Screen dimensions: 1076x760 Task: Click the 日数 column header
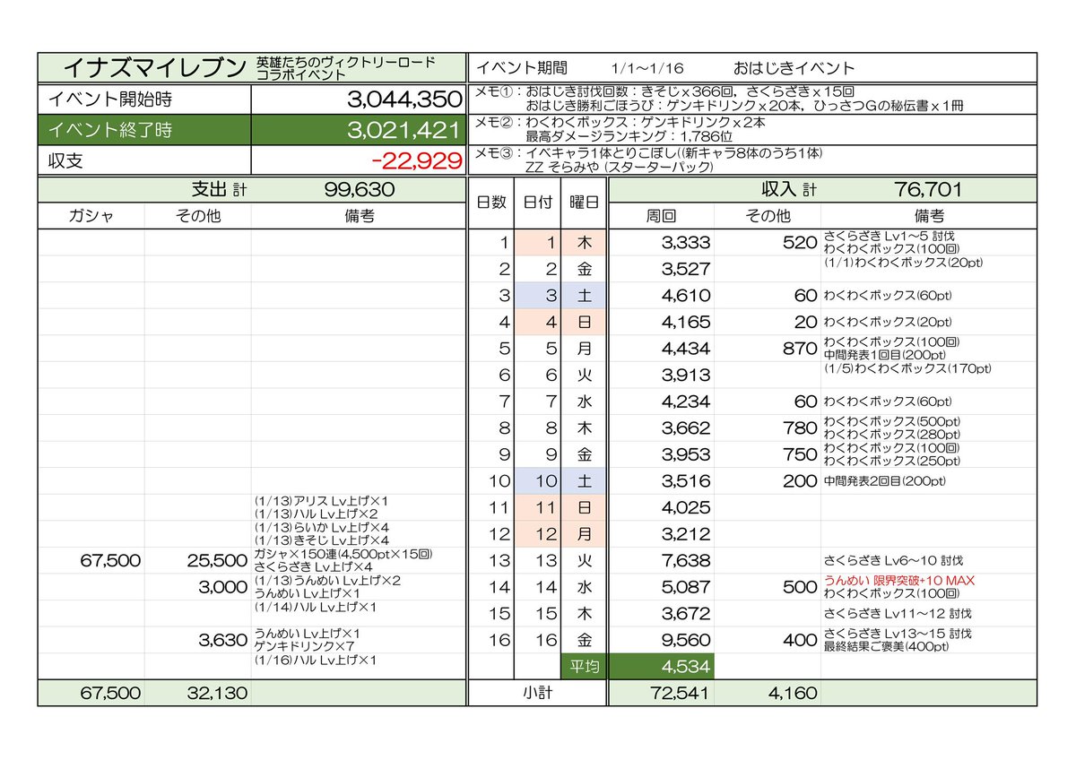(490, 203)
